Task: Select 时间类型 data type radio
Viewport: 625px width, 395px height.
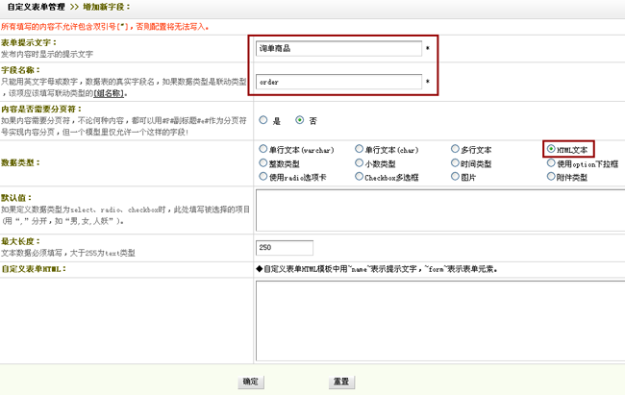Action: coord(455,163)
